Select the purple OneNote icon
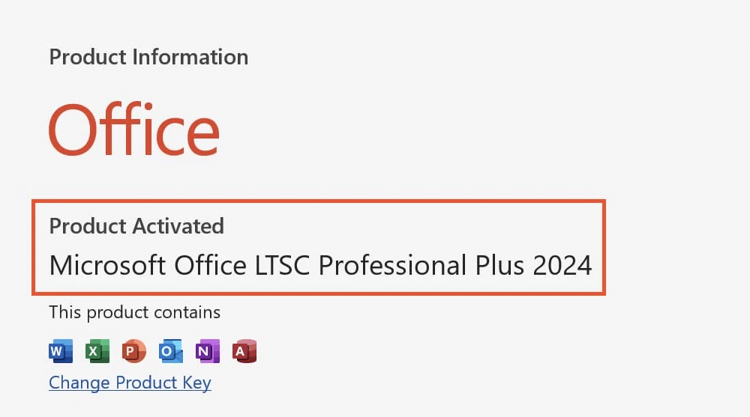The width and height of the screenshot is (750, 417). (207, 350)
